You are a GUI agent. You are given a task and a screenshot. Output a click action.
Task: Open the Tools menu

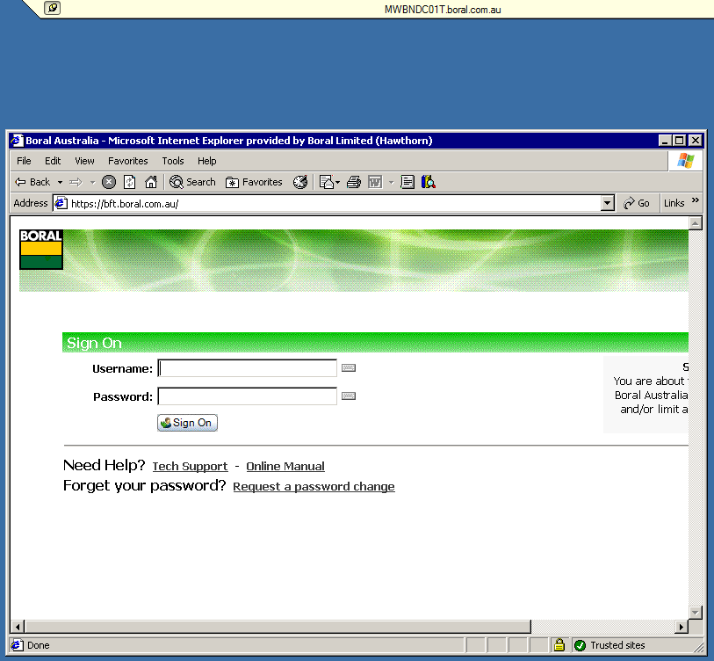173,161
